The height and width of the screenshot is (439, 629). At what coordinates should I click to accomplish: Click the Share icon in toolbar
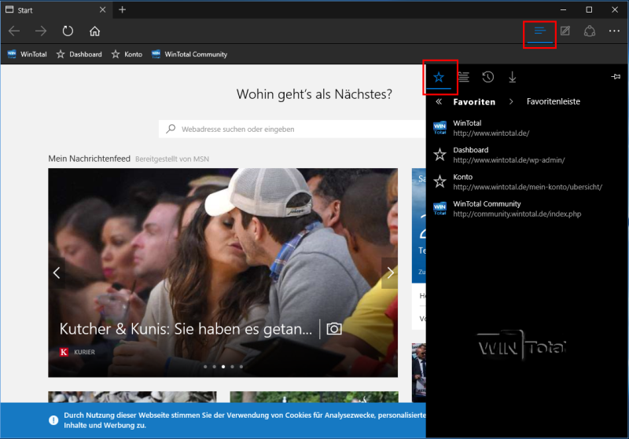(589, 31)
